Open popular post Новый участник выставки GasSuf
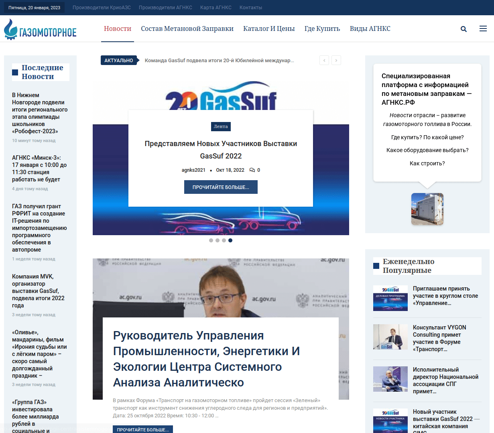The width and height of the screenshot is (494, 433). (446, 421)
